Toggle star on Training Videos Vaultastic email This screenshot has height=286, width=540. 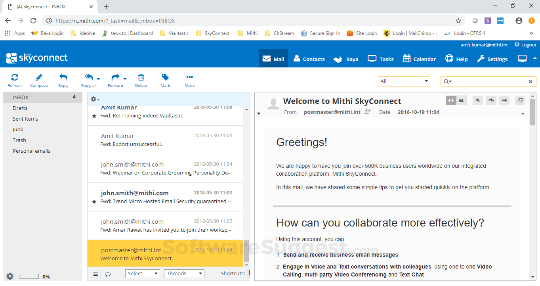click(94, 116)
